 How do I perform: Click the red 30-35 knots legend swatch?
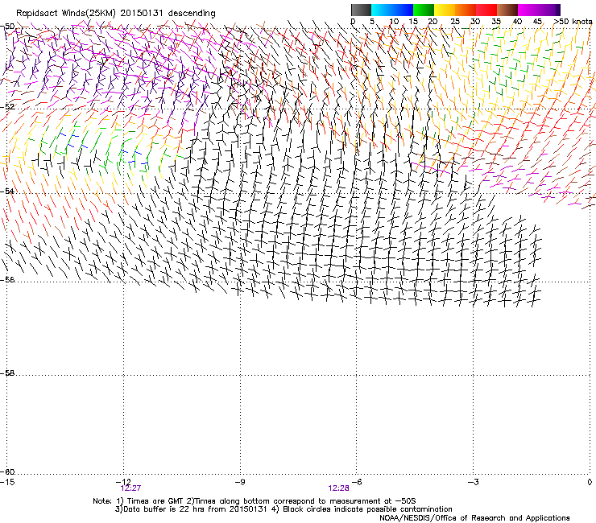[x=486, y=10]
